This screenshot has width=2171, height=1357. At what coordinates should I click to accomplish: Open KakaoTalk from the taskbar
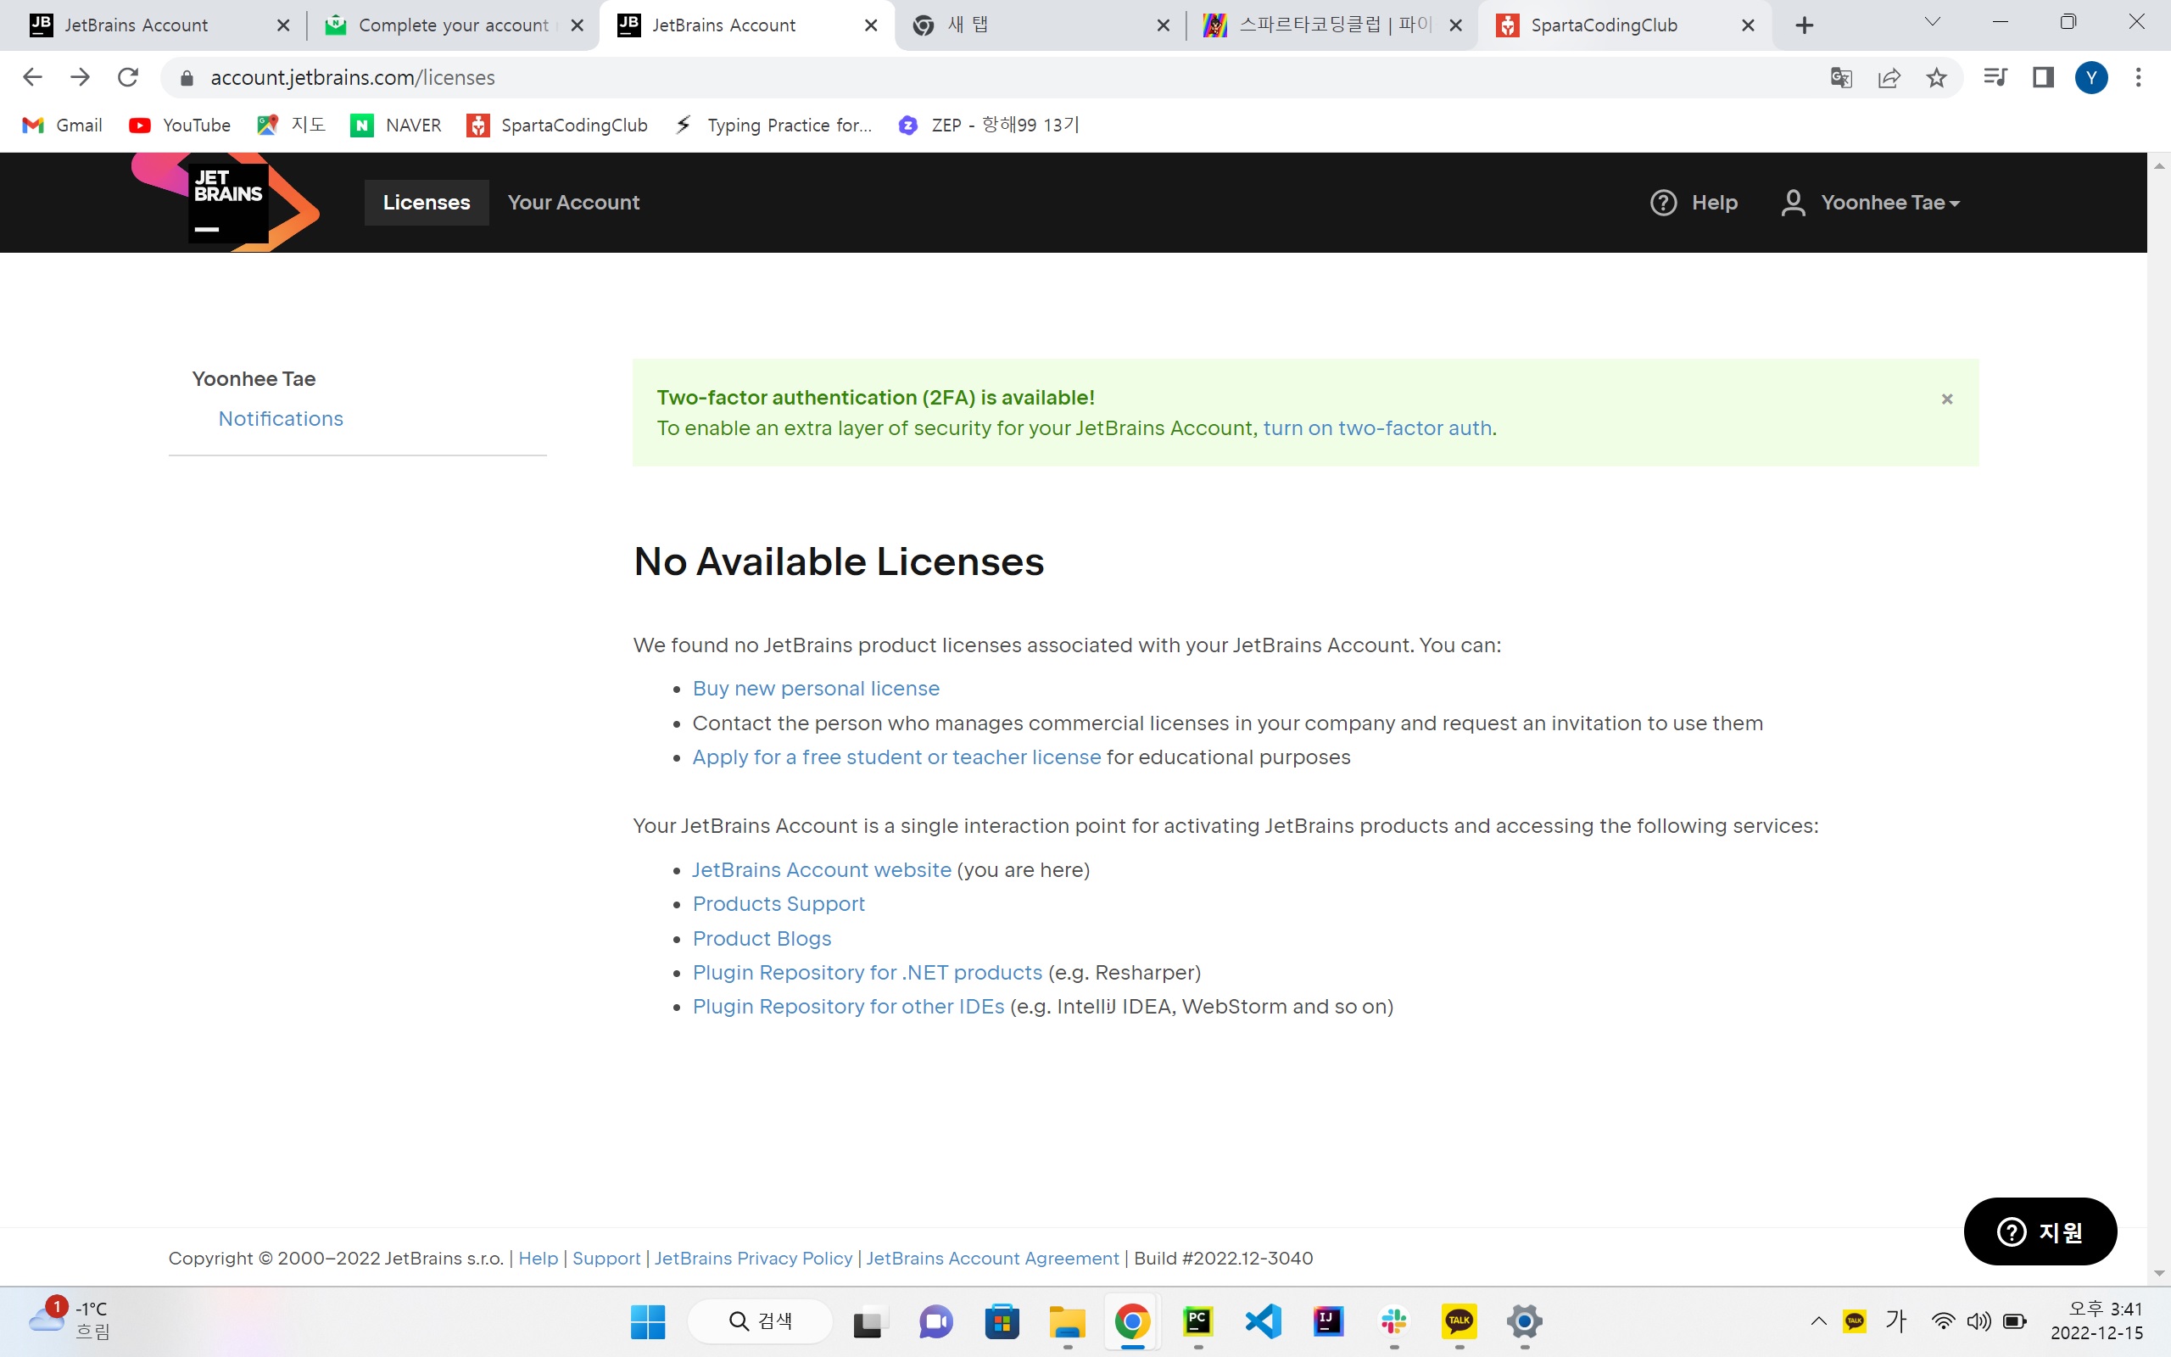click(x=1459, y=1321)
